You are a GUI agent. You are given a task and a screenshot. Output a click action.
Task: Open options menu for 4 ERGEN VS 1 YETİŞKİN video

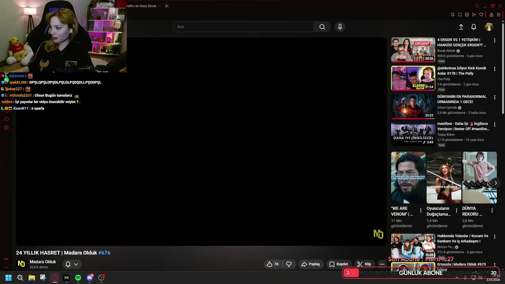495,41
